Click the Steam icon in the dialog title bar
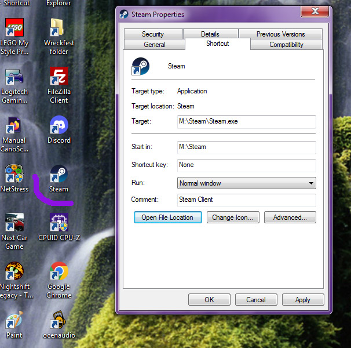Image resolution: width=351 pixels, height=348 pixels. pyautogui.click(x=124, y=14)
